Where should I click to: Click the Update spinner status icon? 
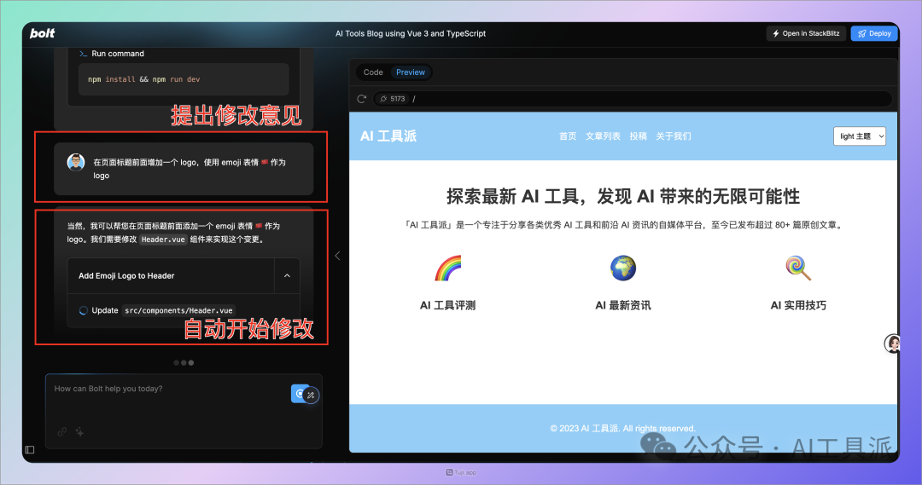point(84,310)
